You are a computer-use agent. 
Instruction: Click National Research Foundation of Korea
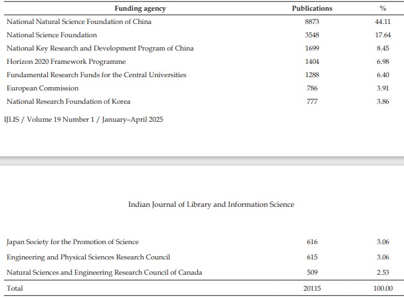pos(68,101)
